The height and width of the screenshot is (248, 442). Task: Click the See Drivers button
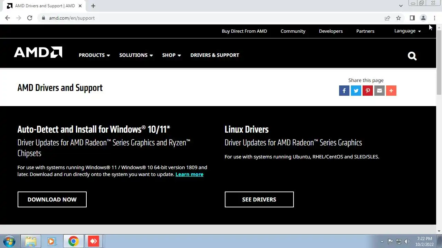259,199
